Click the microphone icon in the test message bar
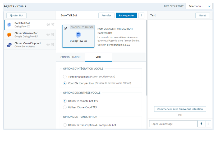Screen dimensions: 216x154 coord(201,124)
